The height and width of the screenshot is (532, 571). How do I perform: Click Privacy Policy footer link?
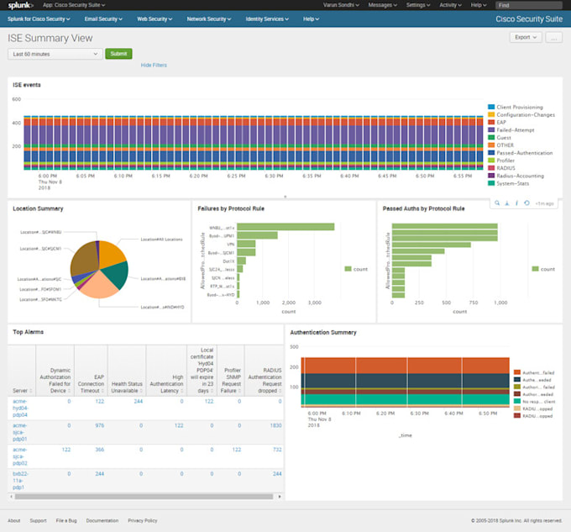click(x=143, y=520)
